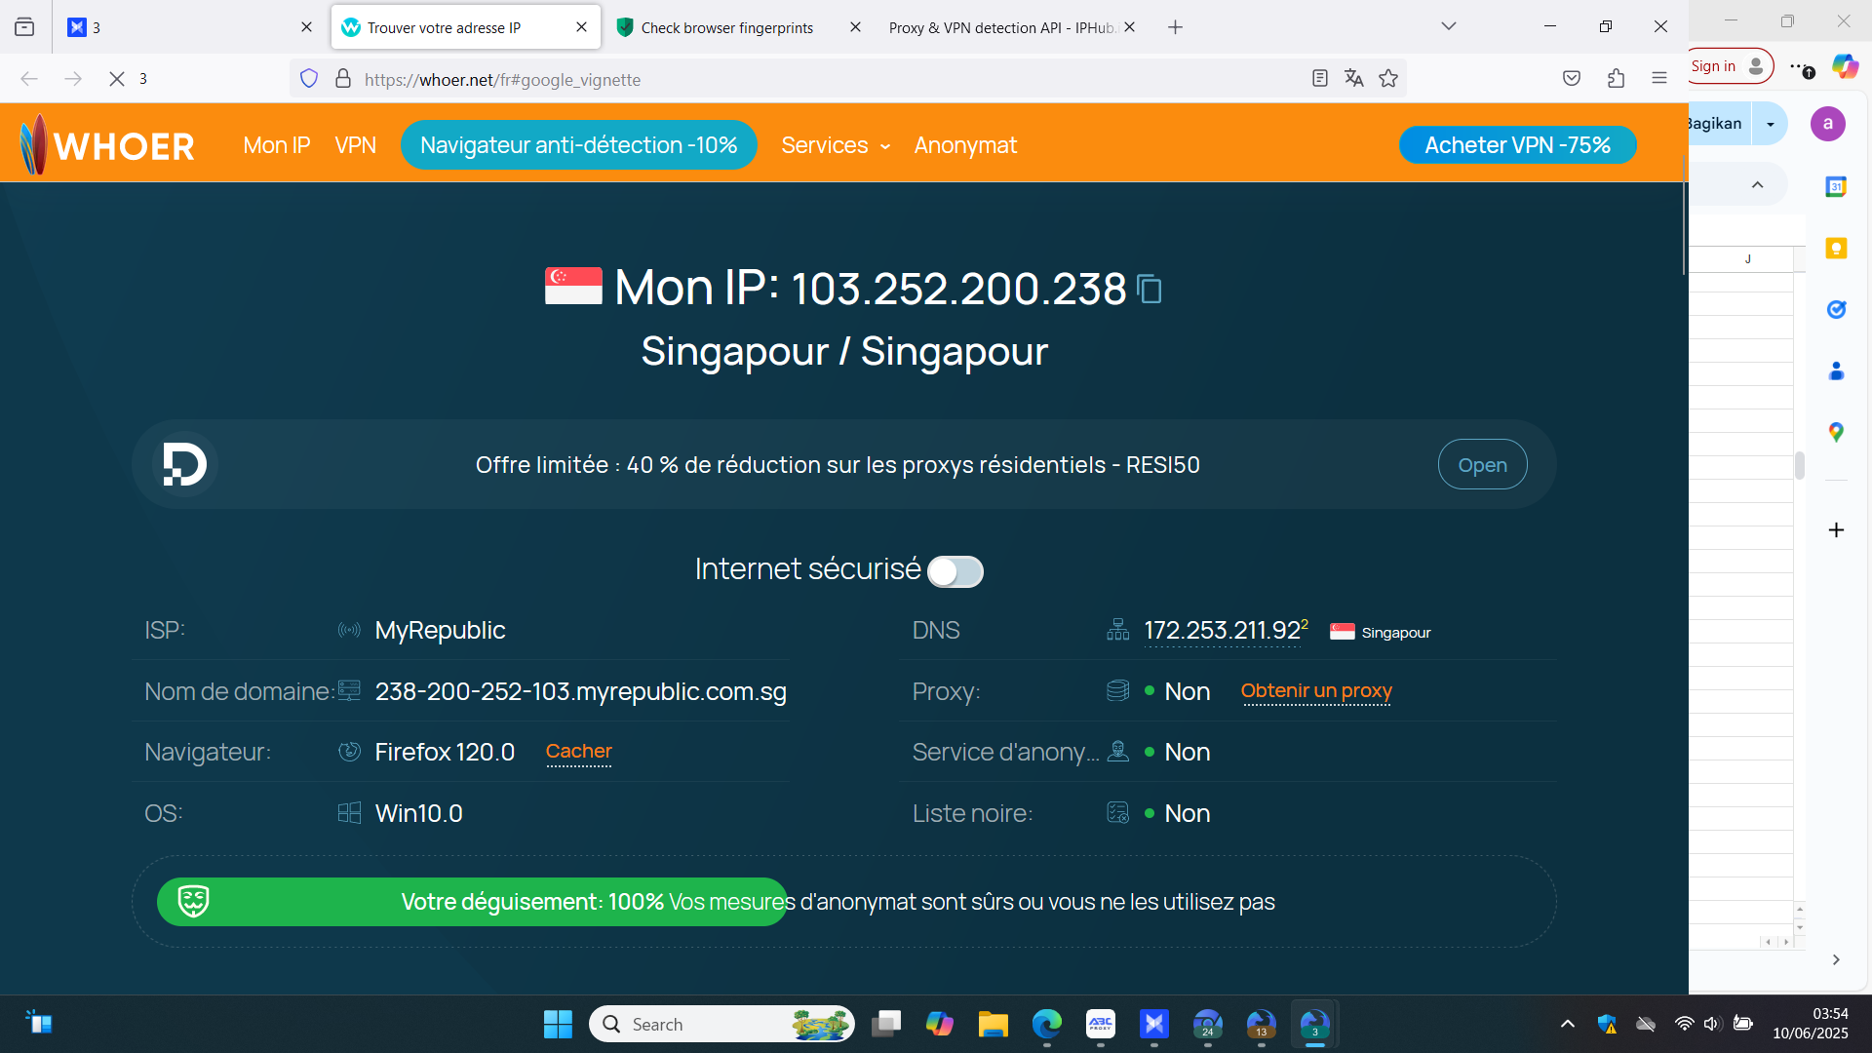The height and width of the screenshot is (1053, 1872).
Task: Expand the Services dropdown menu
Action: pyautogui.click(x=836, y=145)
